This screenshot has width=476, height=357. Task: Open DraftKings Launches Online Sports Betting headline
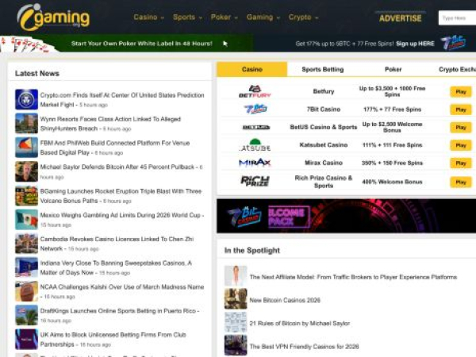click(117, 311)
